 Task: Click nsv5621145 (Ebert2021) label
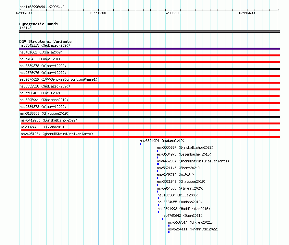pos(178,168)
